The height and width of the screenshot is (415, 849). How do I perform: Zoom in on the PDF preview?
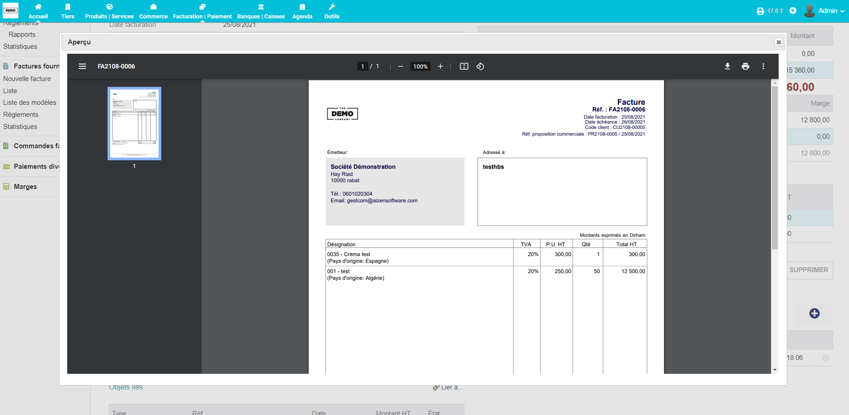click(x=440, y=66)
